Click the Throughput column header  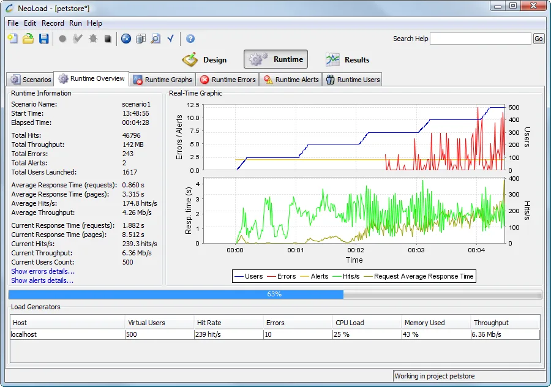(505, 323)
